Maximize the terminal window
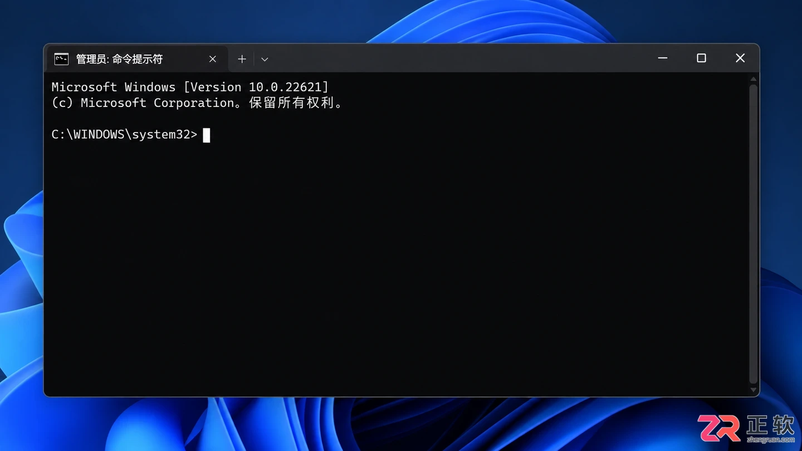 tap(701, 58)
